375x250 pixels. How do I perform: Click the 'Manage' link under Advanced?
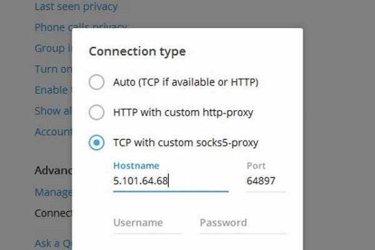(x=52, y=192)
